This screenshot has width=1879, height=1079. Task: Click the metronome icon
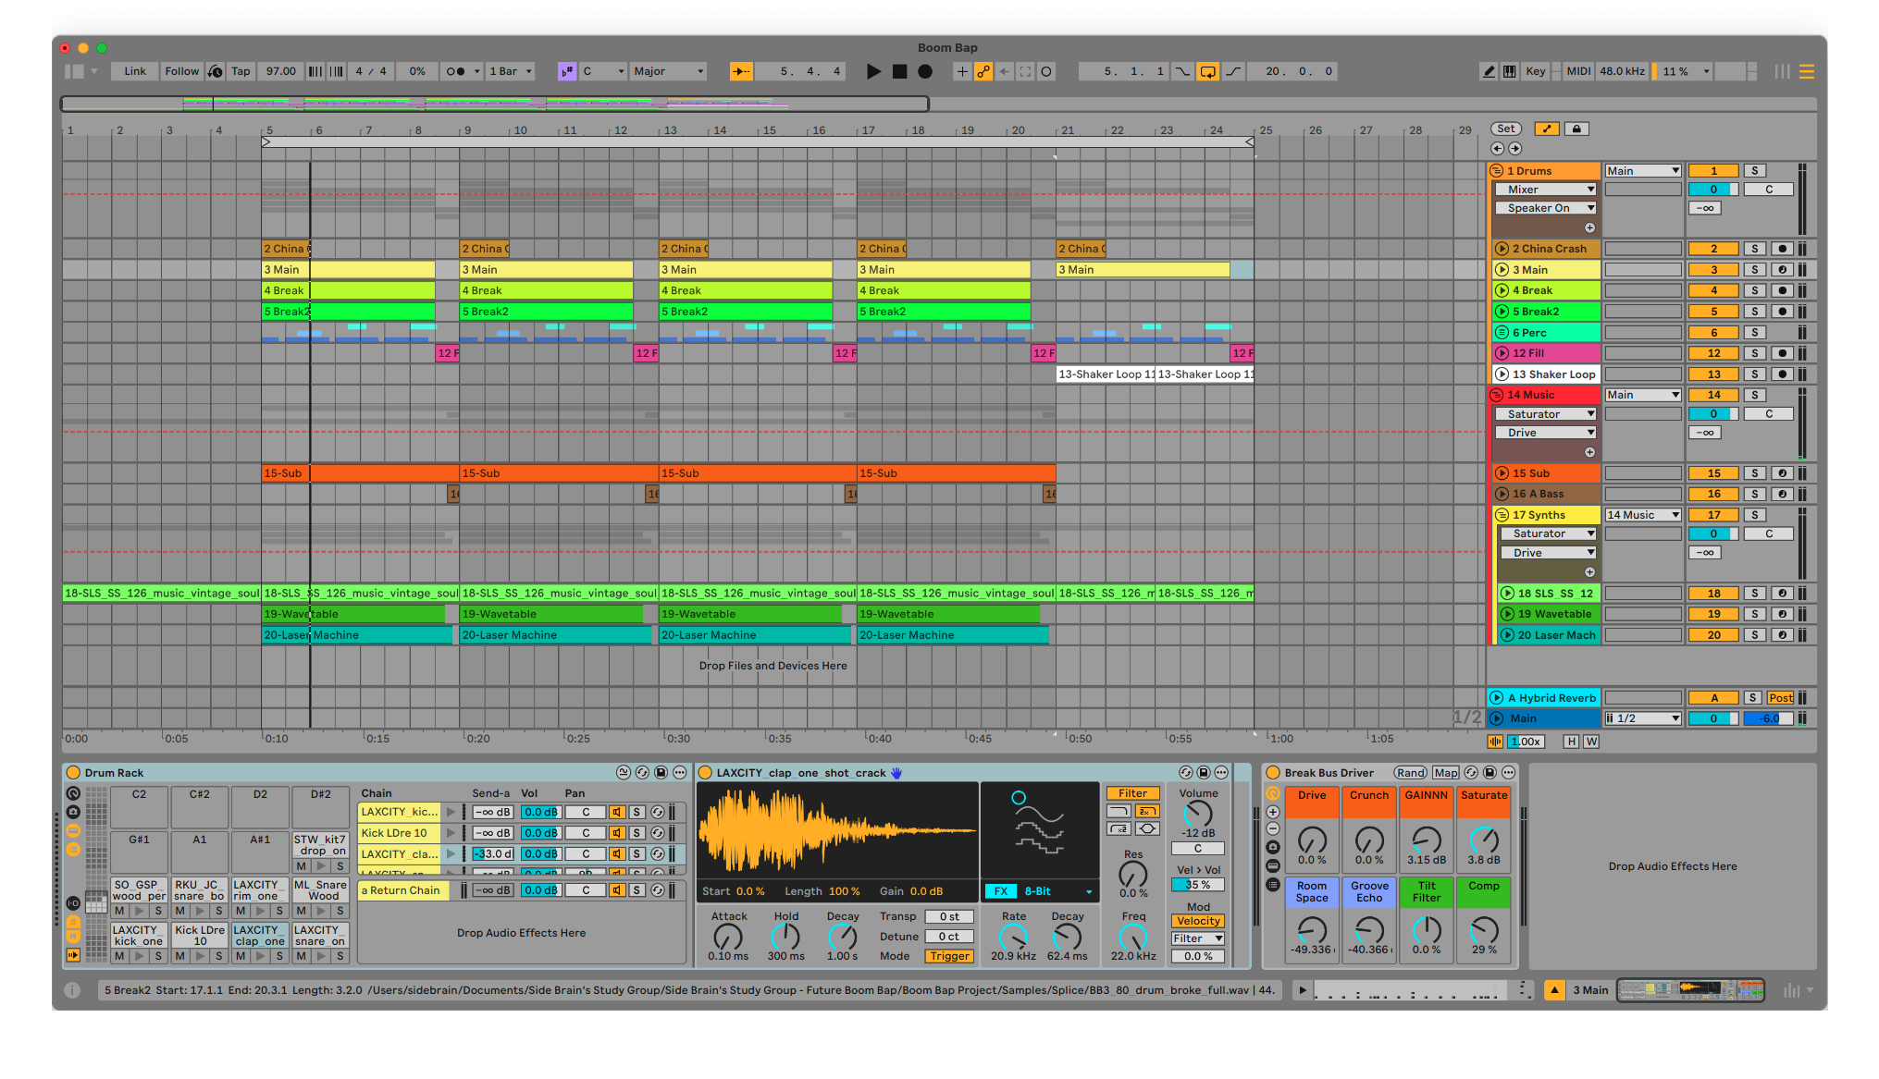point(456,71)
